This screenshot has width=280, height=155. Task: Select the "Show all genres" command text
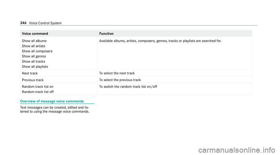[x=34, y=56]
